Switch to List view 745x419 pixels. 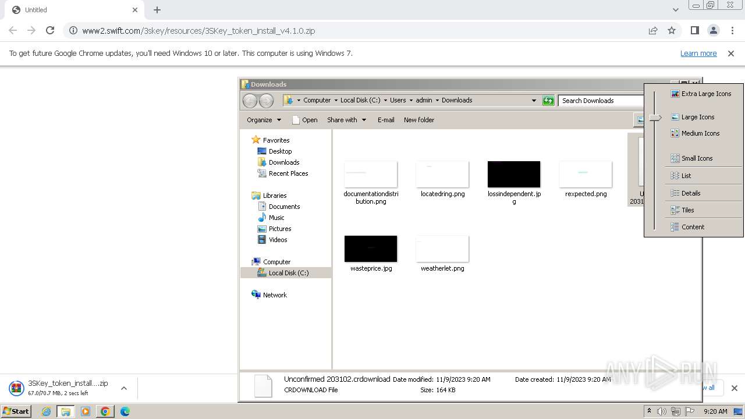[x=681, y=176]
